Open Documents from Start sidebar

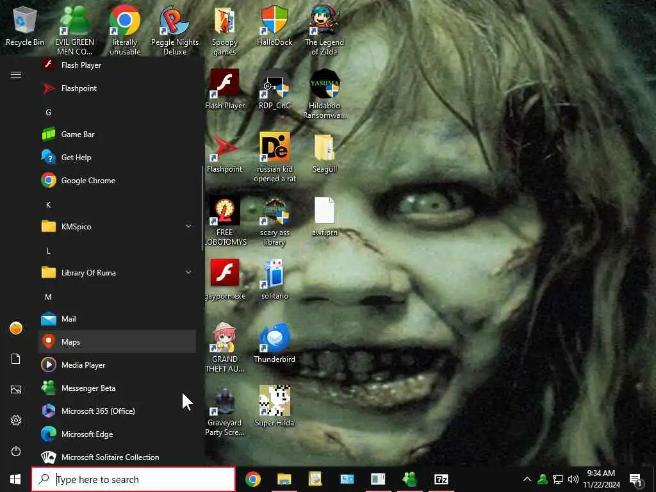16,359
